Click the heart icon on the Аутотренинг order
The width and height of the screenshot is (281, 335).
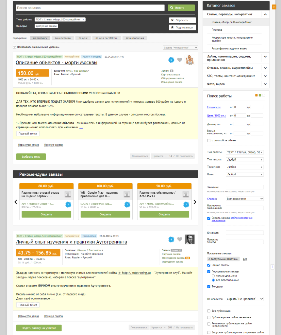click(x=179, y=239)
